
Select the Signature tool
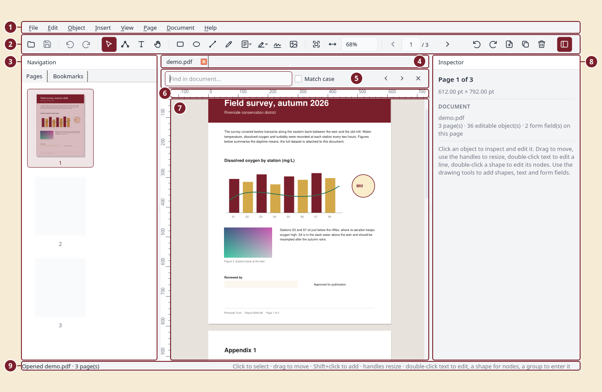(x=277, y=44)
